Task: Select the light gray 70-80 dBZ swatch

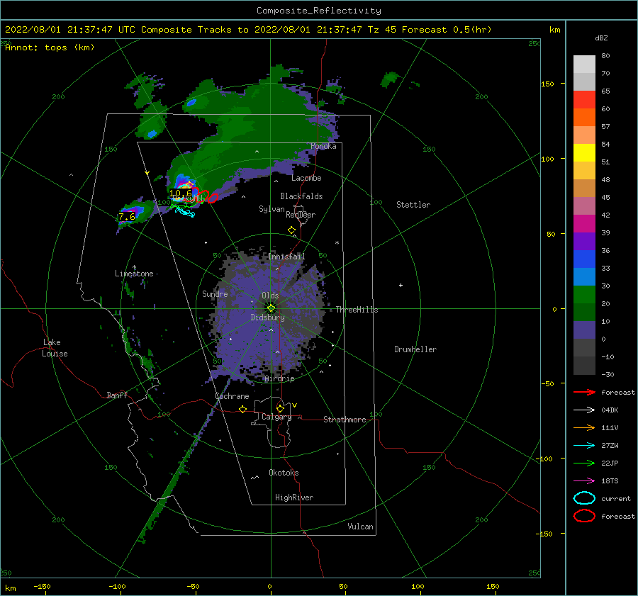Action: tap(584, 64)
